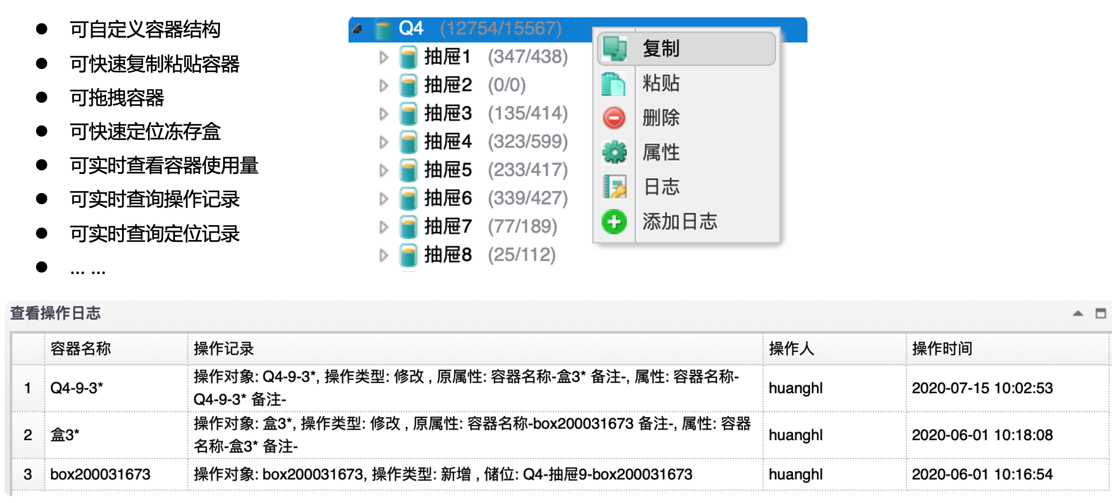1112x503 pixels.
Task: Click the green gear properties icon
Action: pos(614,152)
